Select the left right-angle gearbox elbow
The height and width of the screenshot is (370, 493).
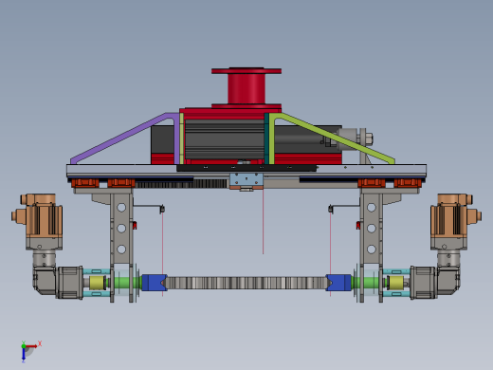(45, 280)
